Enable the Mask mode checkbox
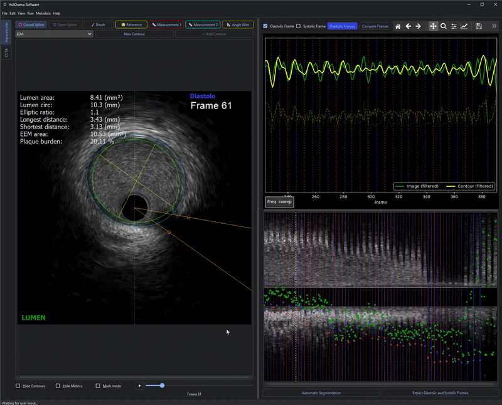This screenshot has height=405, width=502. pyautogui.click(x=98, y=386)
